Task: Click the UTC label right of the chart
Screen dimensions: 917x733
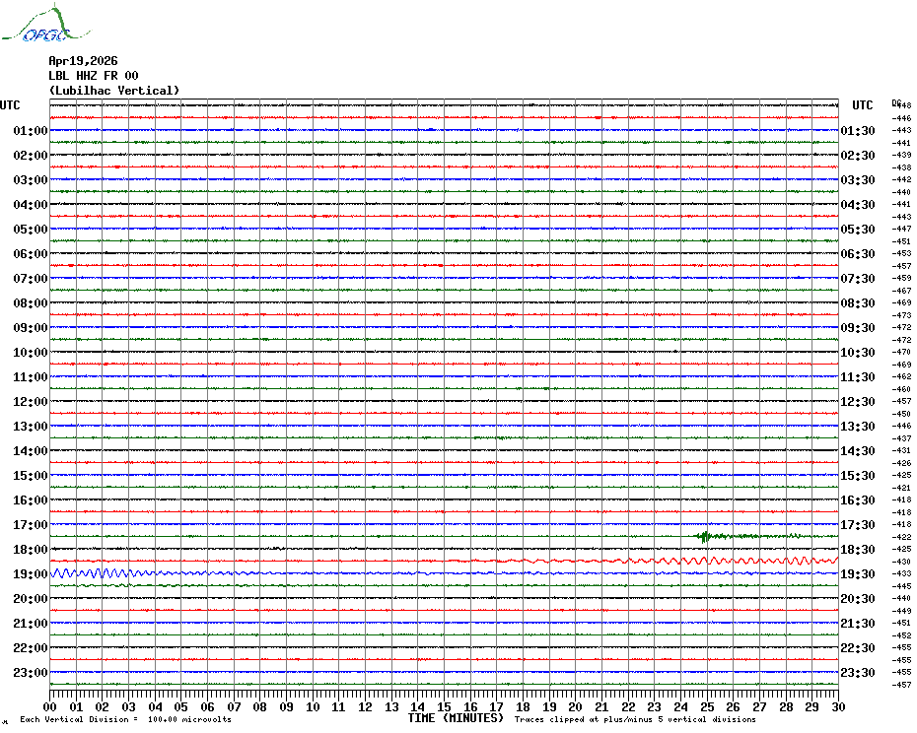Action: pyautogui.click(x=862, y=105)
